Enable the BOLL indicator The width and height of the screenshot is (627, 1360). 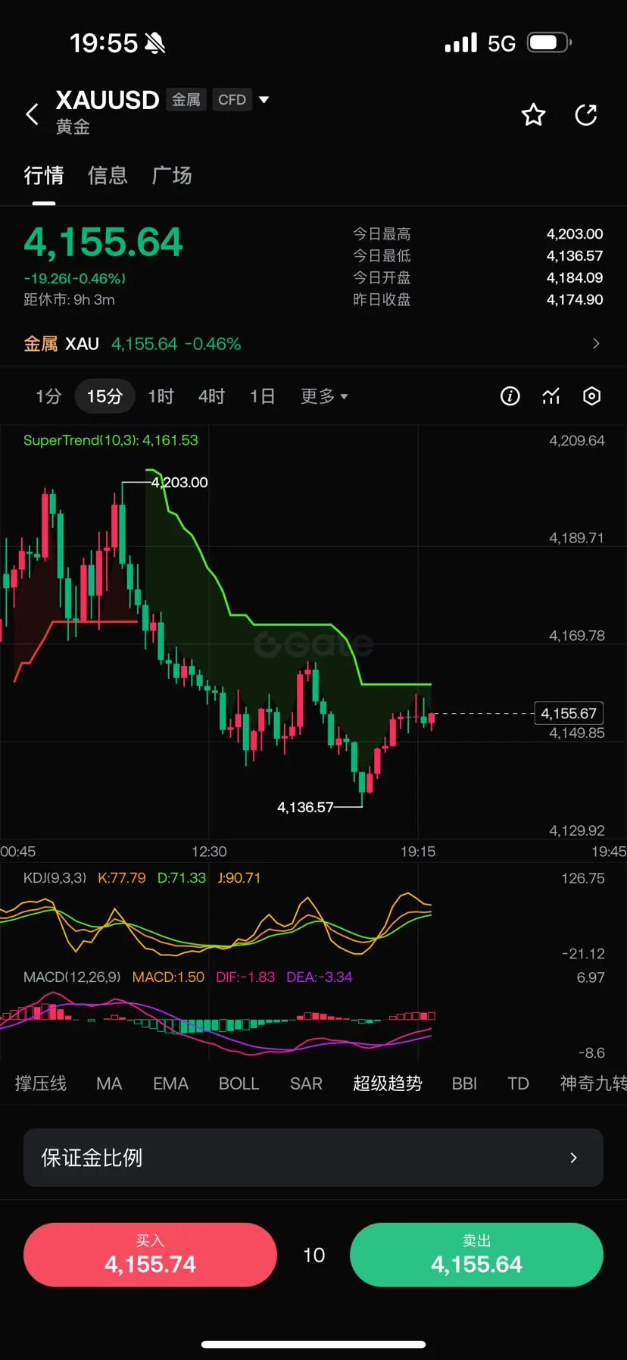tap(239, 1083)
